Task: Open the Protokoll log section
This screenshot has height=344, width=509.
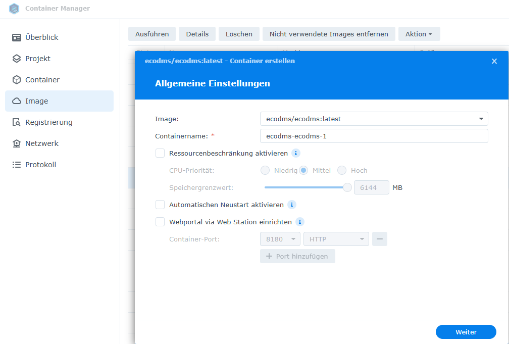Action: coord(40,165)
